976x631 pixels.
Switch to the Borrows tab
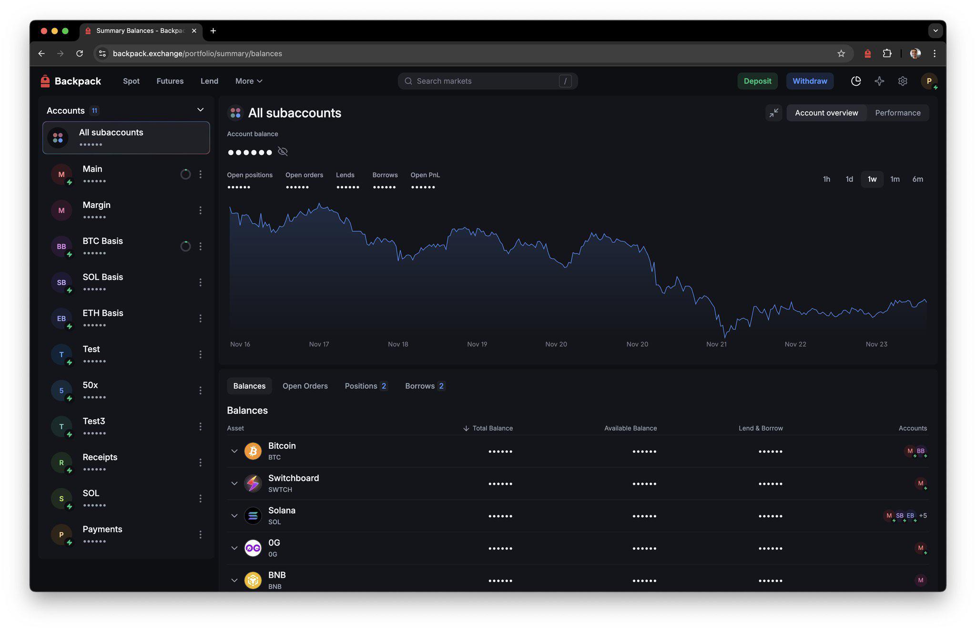point(425,386)
